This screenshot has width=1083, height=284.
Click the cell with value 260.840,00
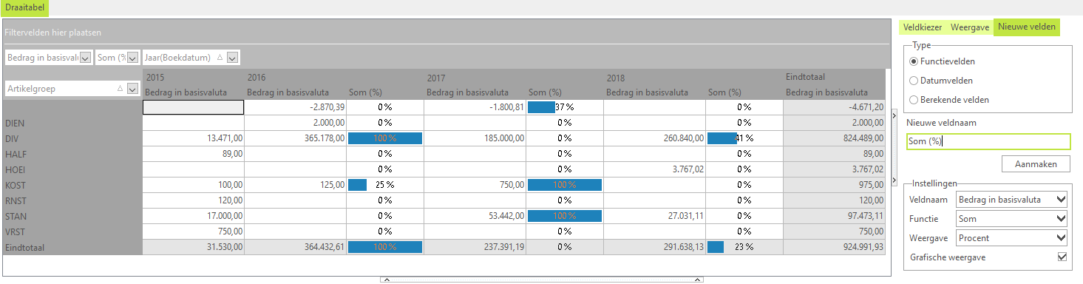[655, 138]
